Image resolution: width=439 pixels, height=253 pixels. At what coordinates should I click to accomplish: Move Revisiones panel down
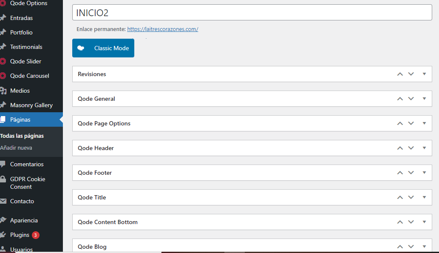coord(411,74)
